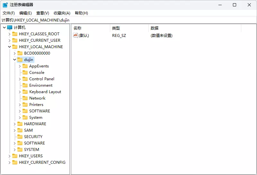Expand the HKEY_USERS key
Image resolution: width=257 pixels, height=175 pixels.
coord(10,156)
